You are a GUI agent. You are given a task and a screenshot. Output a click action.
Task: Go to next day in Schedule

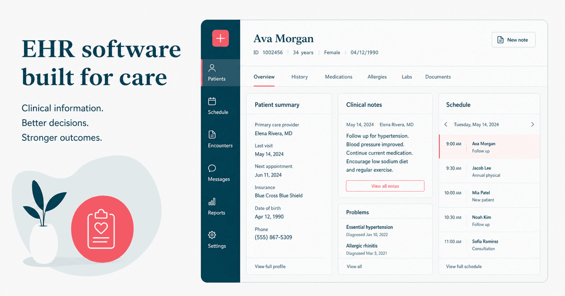coord(533,125)
